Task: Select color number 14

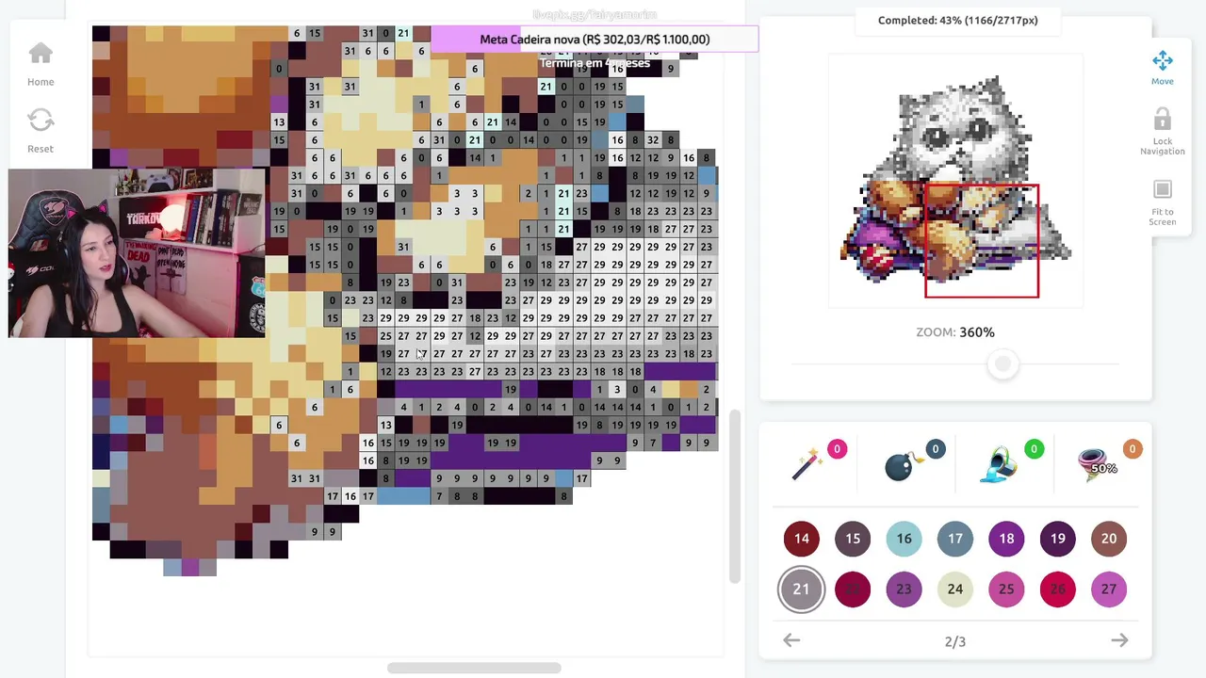Action: (x=801, y=539)
